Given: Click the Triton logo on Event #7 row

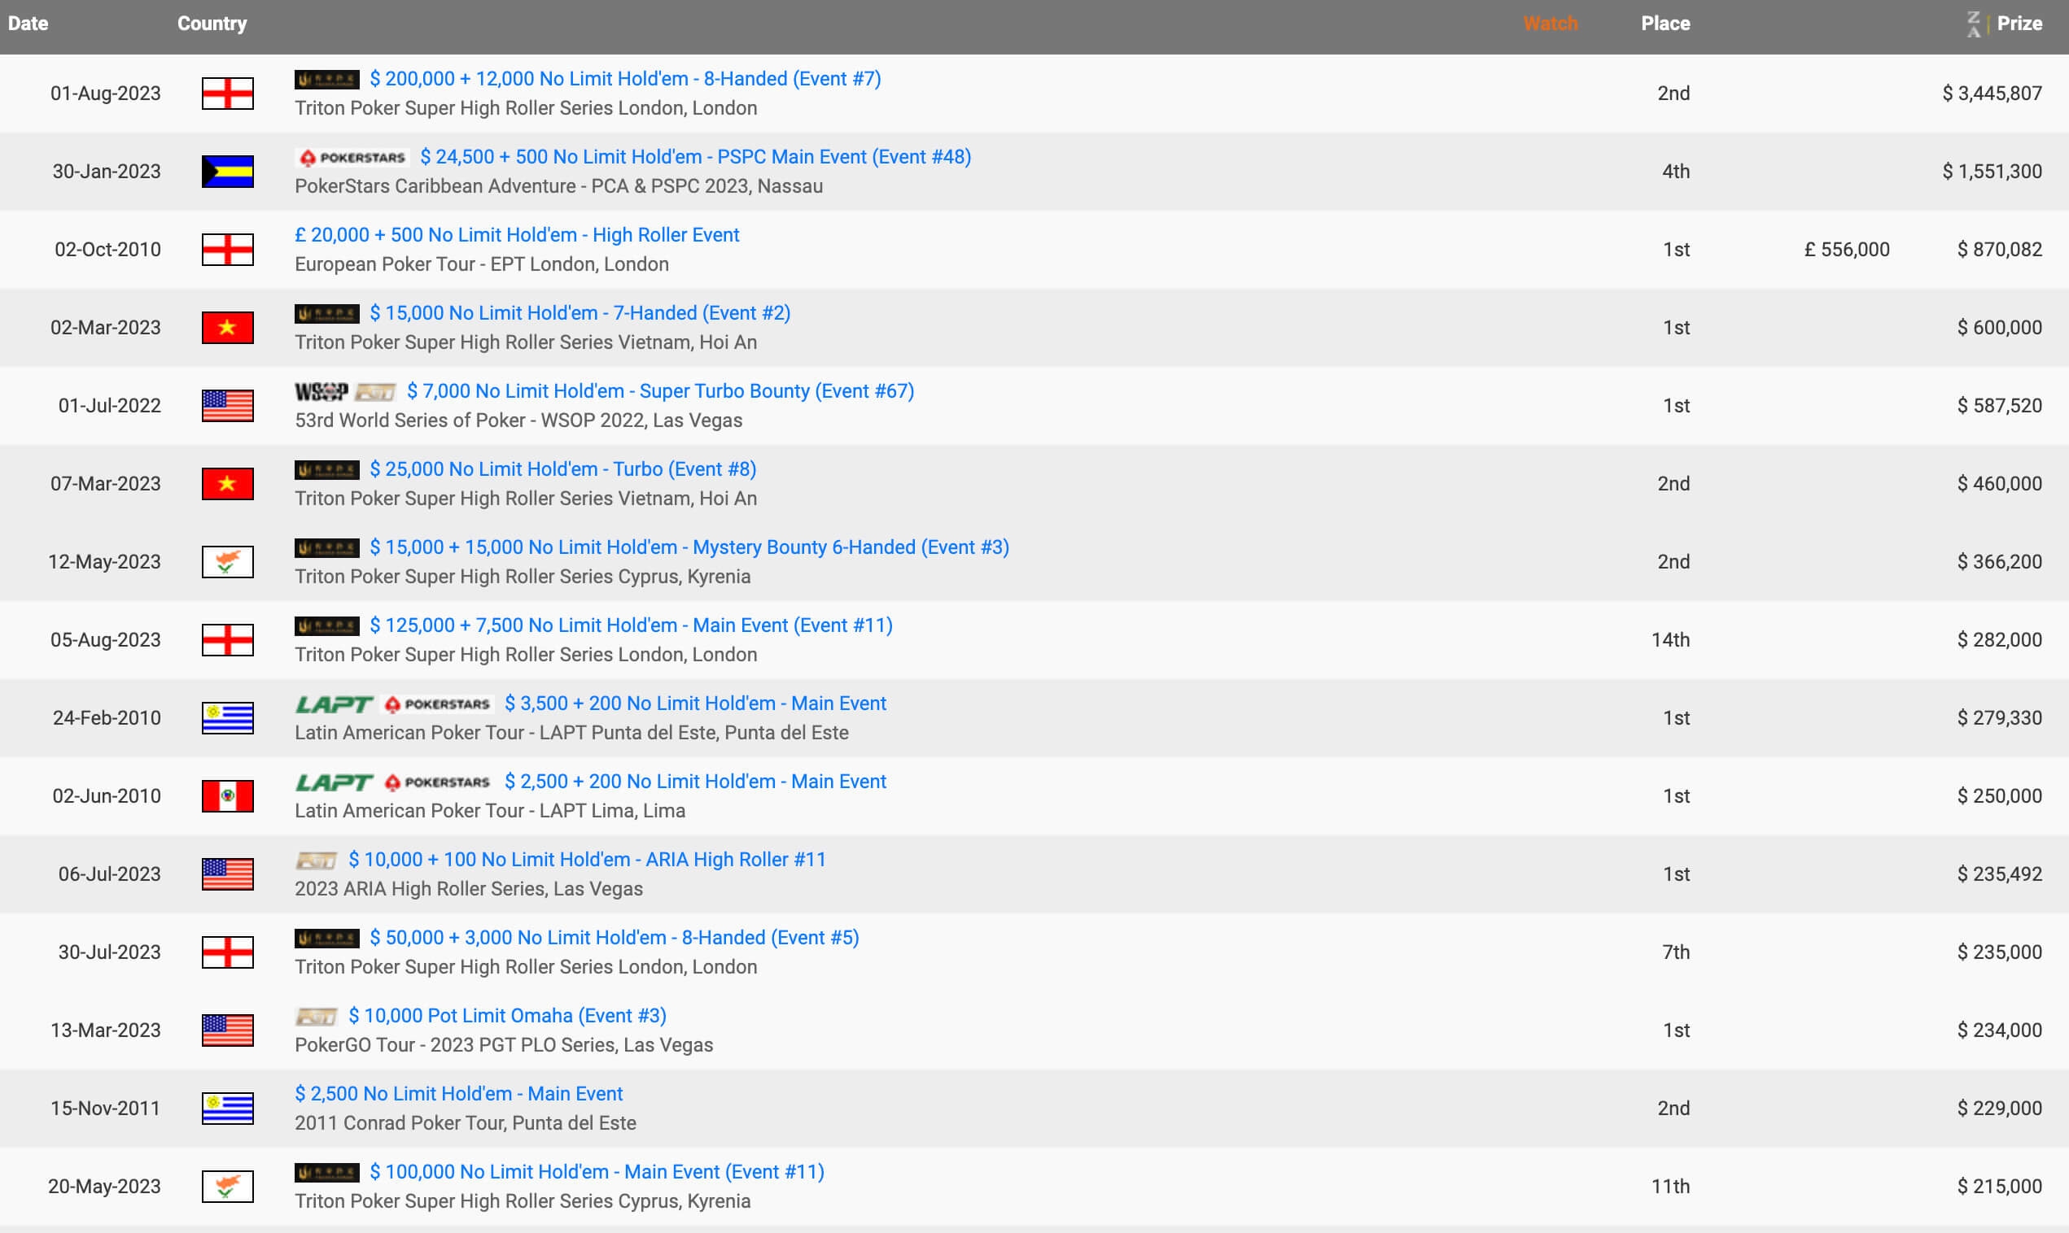Looking at the screenshot, I should point(326,80).
